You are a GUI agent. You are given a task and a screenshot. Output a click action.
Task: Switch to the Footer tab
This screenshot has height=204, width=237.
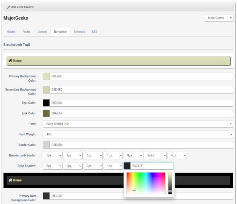point(26,32)
